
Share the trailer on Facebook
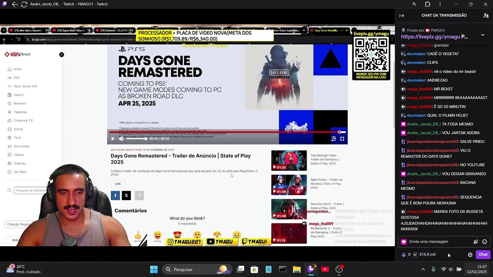point(115,195)
